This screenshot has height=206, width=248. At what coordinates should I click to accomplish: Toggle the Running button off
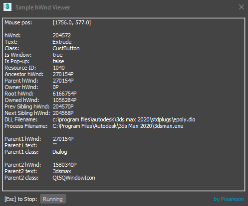click(x=53, y=199)
